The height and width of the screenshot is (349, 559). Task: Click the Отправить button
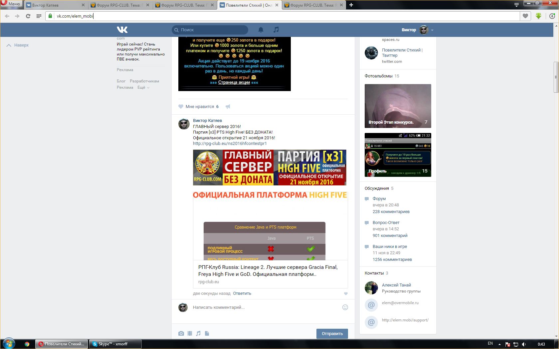click(332, 334)
